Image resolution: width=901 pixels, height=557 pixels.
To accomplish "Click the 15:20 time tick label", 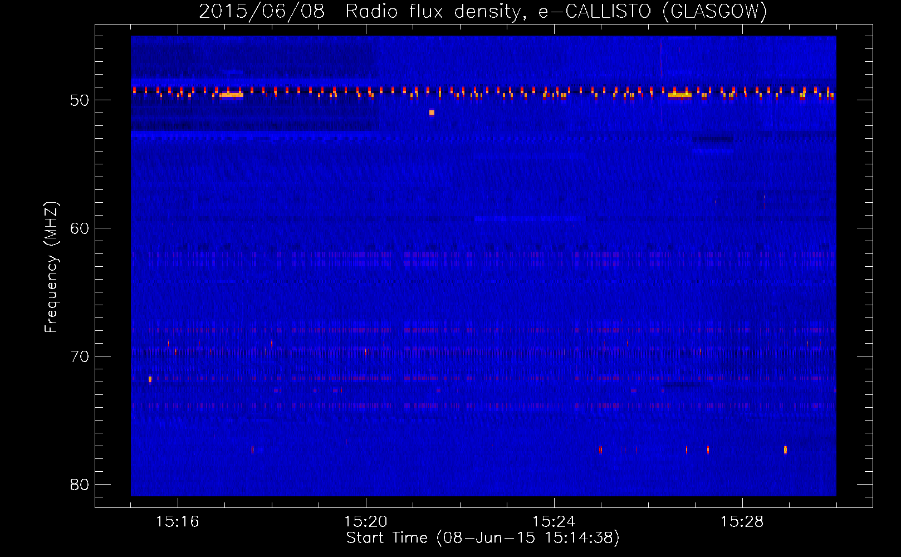I will (x=365, y=522).
